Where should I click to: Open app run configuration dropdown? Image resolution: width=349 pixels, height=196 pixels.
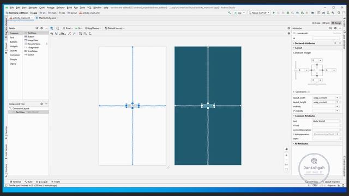coord(239,13)
